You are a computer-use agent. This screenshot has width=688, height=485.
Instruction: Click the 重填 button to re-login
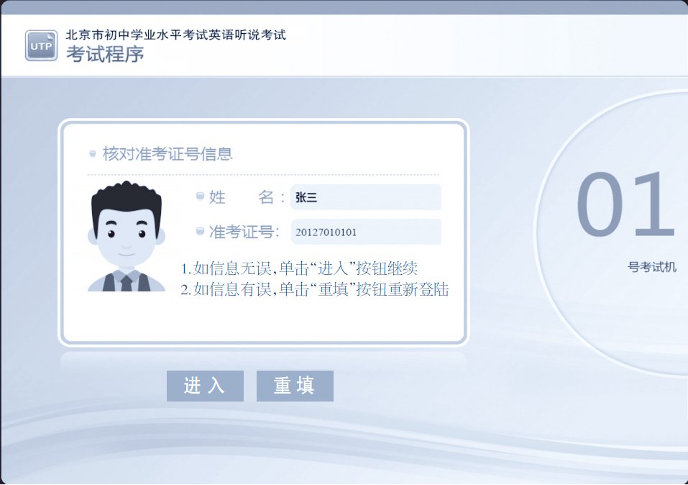(x=295, y=386)
